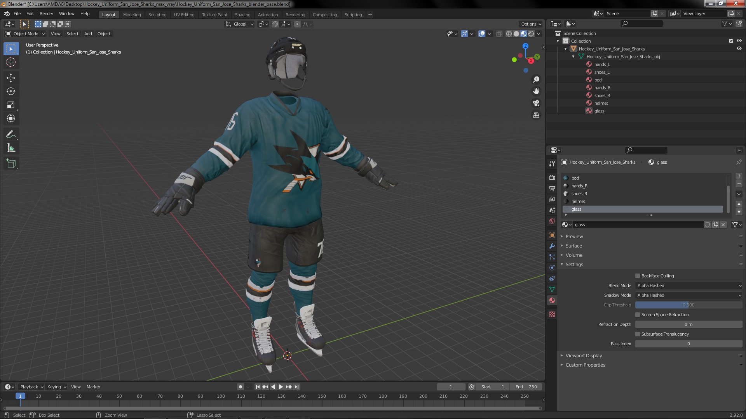The height and width of the screenshot is (419, 746).
Task: Click the zoom viewport gizmo icon
Action: click(x=536, y=80)
